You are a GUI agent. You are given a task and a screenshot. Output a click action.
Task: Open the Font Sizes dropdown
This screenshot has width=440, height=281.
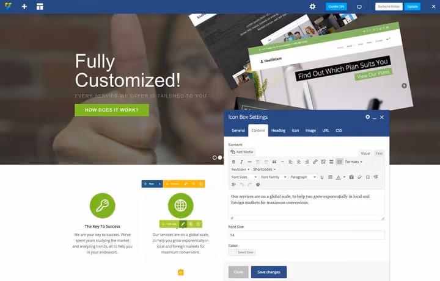click(244, 177)
